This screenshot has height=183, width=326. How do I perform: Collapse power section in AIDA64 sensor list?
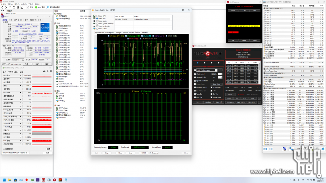coord(55,106)
